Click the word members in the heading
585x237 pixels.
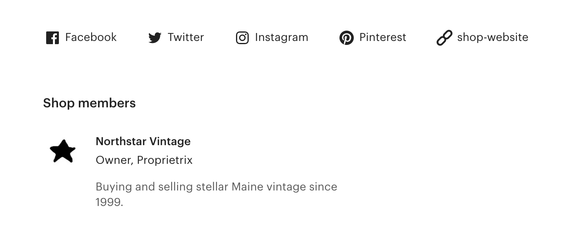tap(107, 103)
